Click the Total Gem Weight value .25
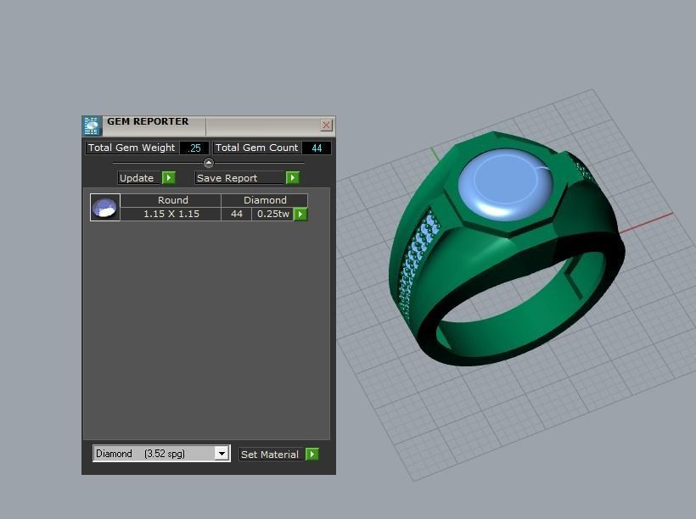 coord(194,148)
